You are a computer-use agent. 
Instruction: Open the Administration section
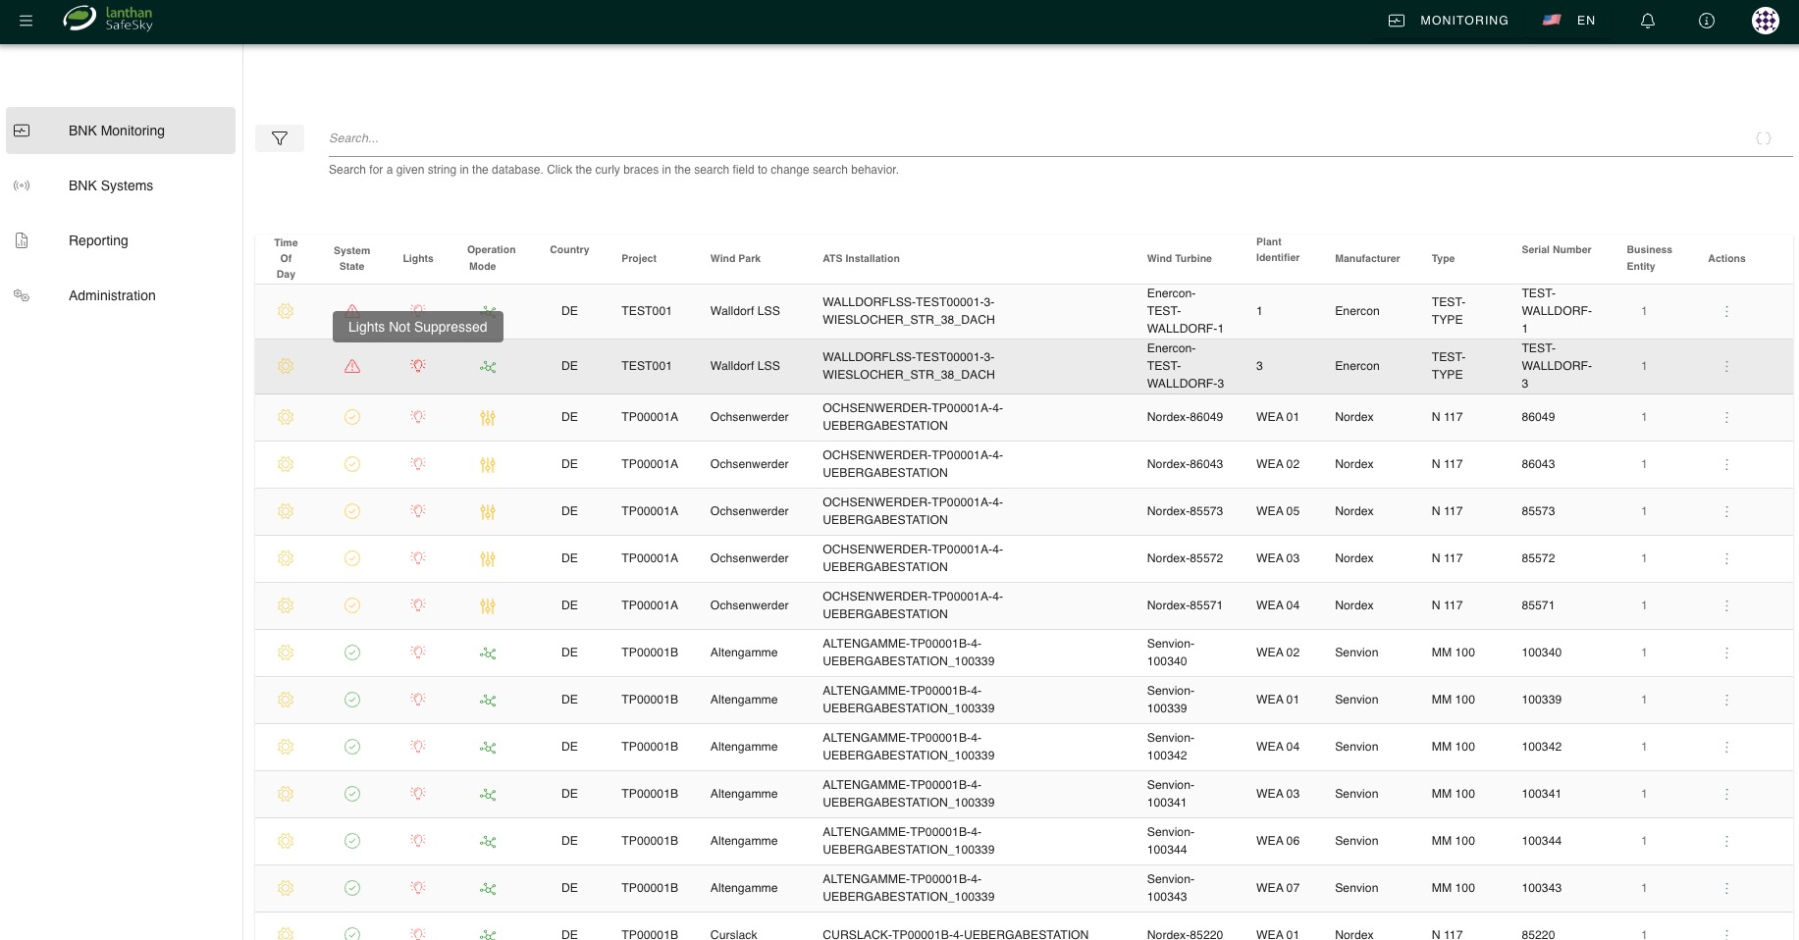pos(112,295)
